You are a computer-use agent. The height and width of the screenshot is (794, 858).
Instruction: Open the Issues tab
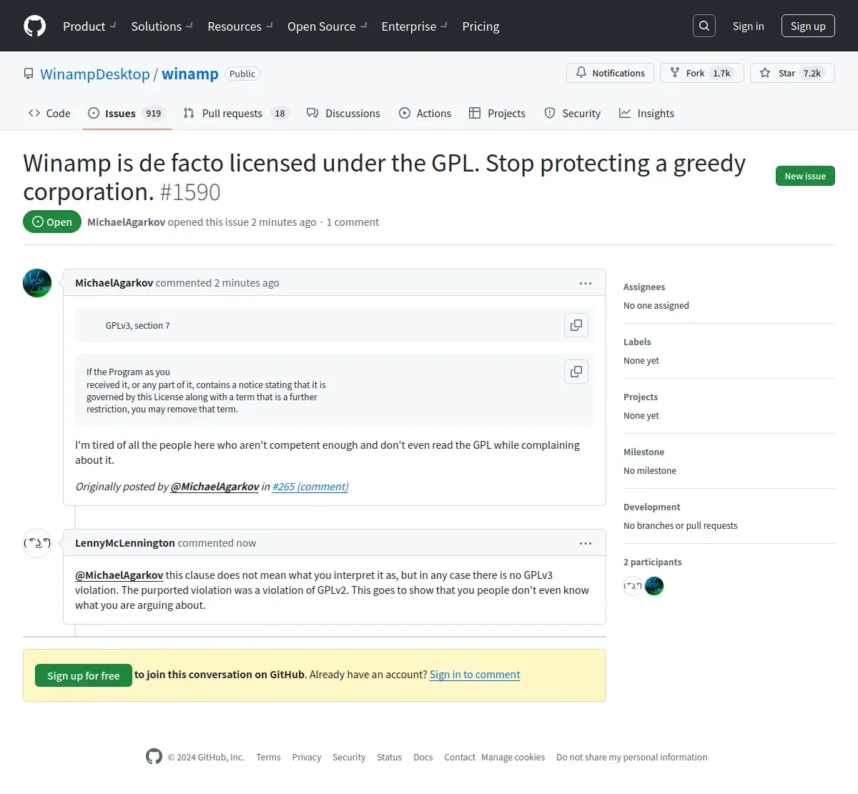(x=127, y=113)
